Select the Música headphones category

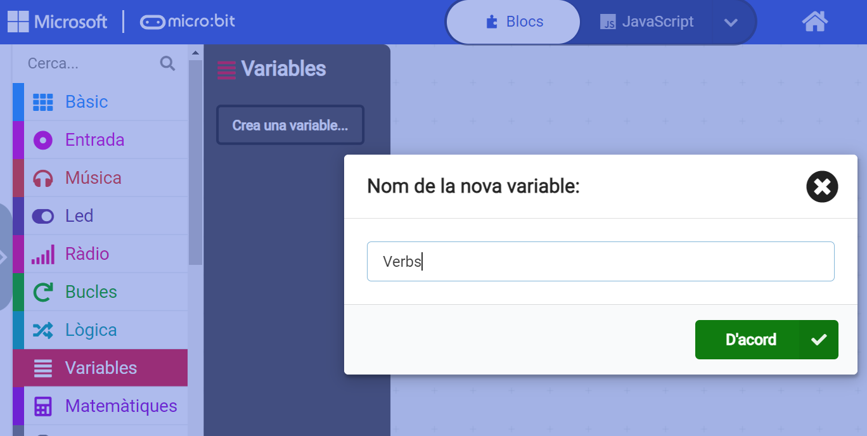tap(93, 178)
